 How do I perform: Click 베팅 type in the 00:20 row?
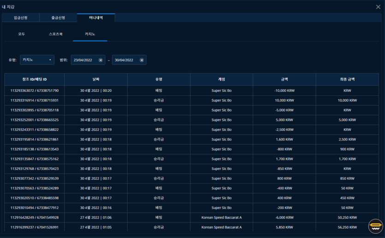pos(159,91)
